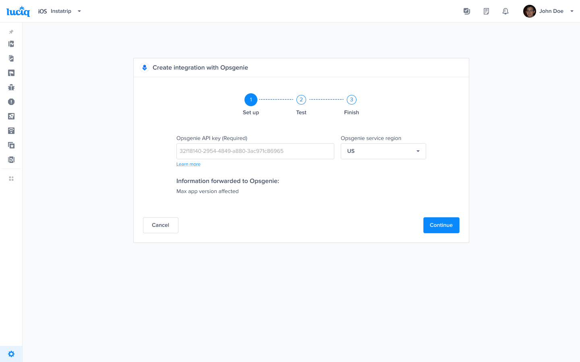Viewport: 580px width, 362px height.
Task: Open the wifi network sidebar icon
Action: tap(11, 131)
